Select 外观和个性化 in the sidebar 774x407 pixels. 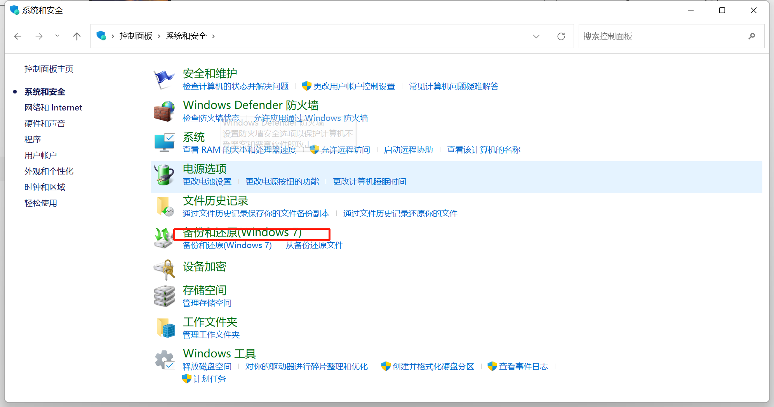49,171
